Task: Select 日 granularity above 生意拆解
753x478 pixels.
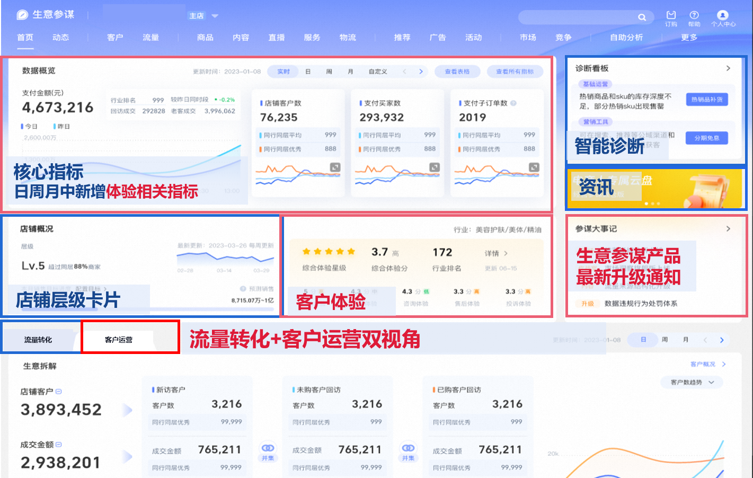Action: tap(643, 340)
